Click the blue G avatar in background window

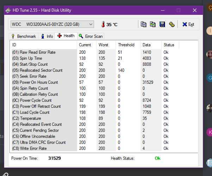click(210, 78)
